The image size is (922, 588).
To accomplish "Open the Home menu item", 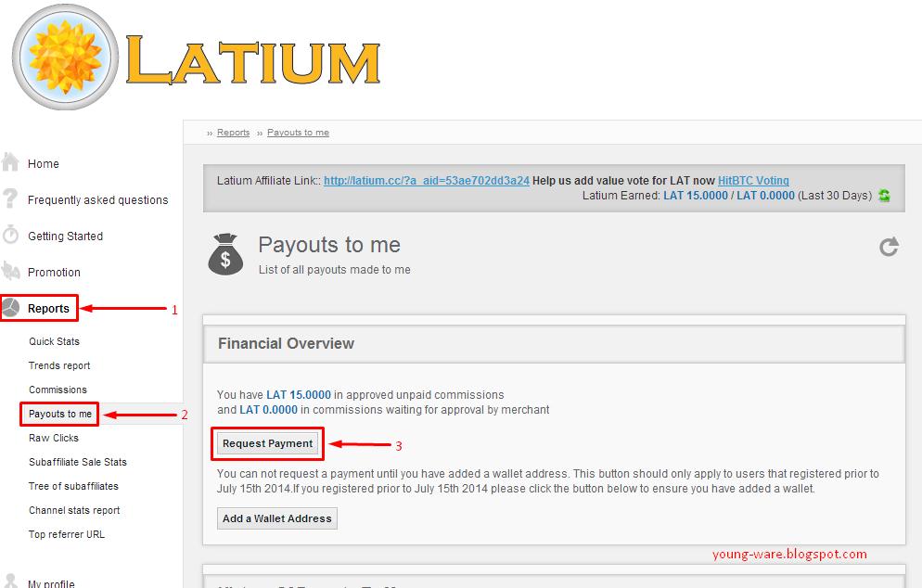I will 44,164.
